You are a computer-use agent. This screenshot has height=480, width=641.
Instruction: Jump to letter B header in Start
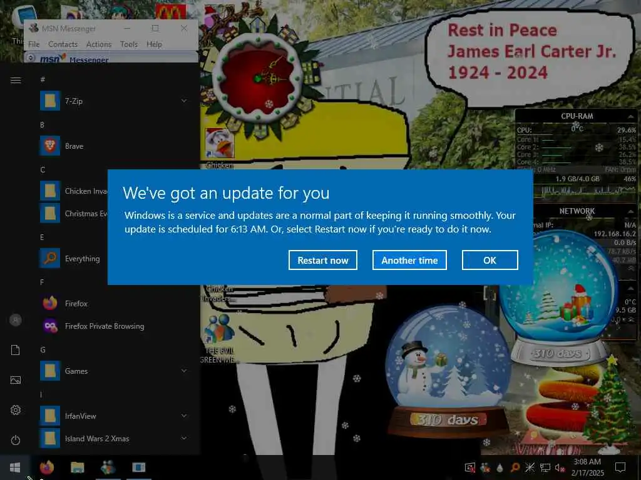pos(42,124)
